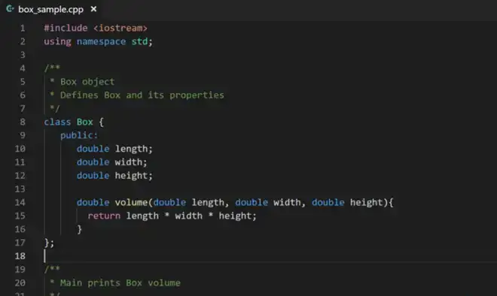Click the comment text 'Defines Box and its properties'
497x296 pixels.
142,95
